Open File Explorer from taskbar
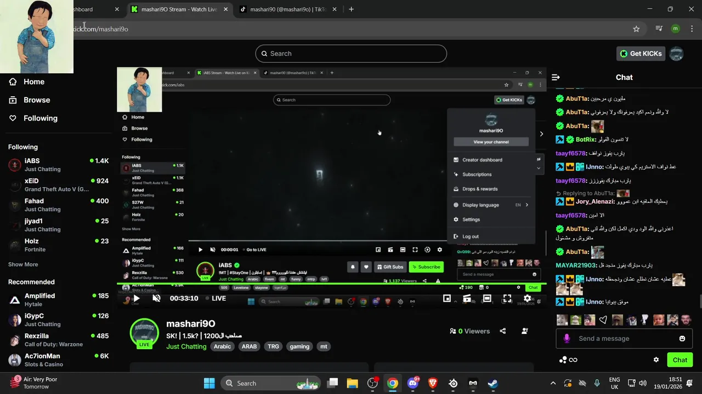 click(x=352, y=383)
